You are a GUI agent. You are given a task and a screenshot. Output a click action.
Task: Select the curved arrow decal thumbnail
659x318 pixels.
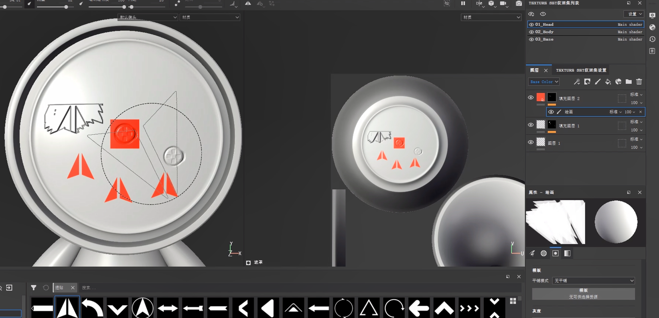(x=92, y=308)
